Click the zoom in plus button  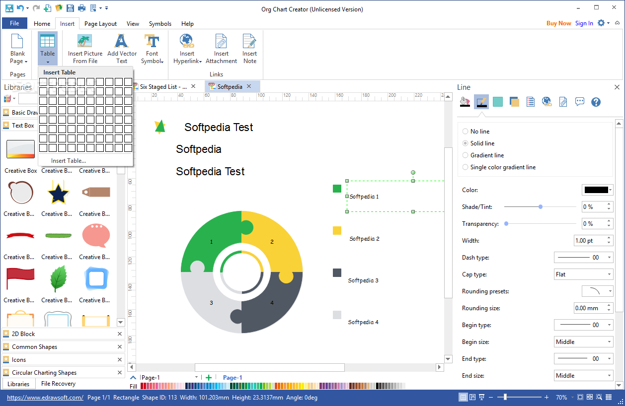click(x=547, y=397)
